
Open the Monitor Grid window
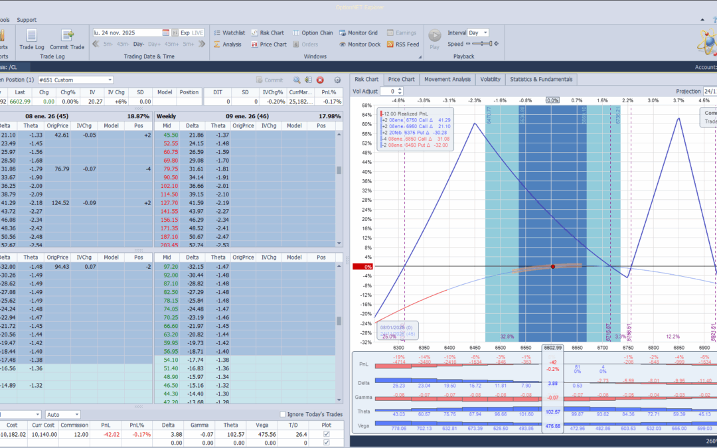point(358,33)
